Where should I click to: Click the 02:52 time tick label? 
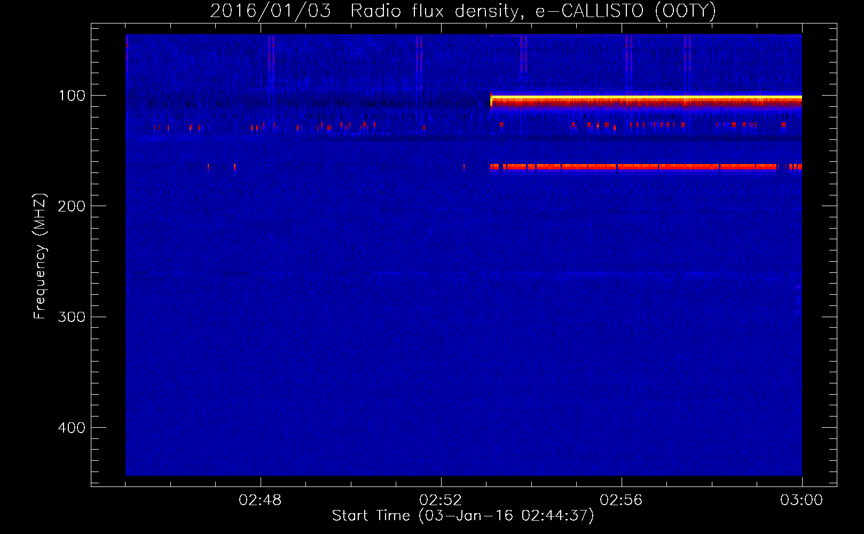[x=441, y=500]
